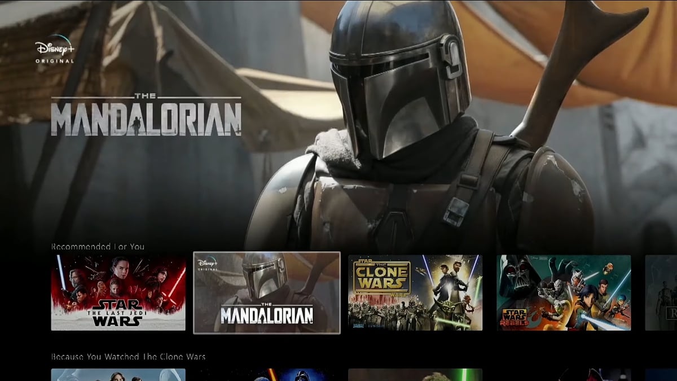
Task: Select the highlighted Mandalorian tile
Action: [267, 292]
